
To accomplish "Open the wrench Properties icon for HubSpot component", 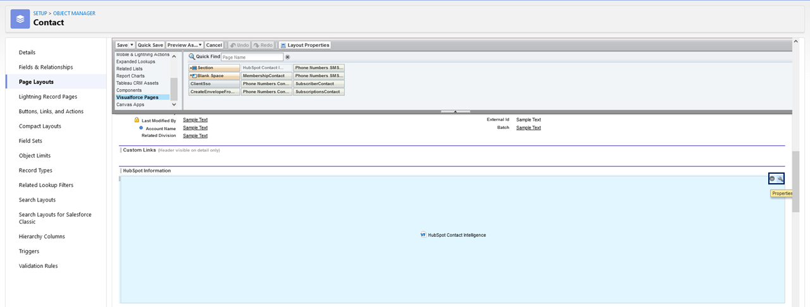I will pyautogui.click(x=780, y=179).
